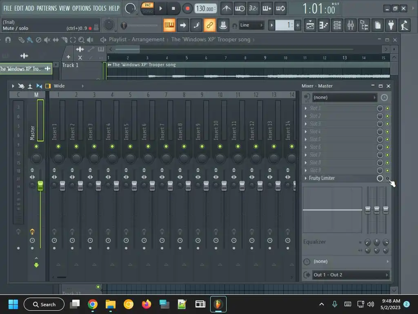Image resolution: width=418 pixels, height=314 pixels.
Task: Open the Out 1 - Out 2 output dropdown
Action: (350, 275)
